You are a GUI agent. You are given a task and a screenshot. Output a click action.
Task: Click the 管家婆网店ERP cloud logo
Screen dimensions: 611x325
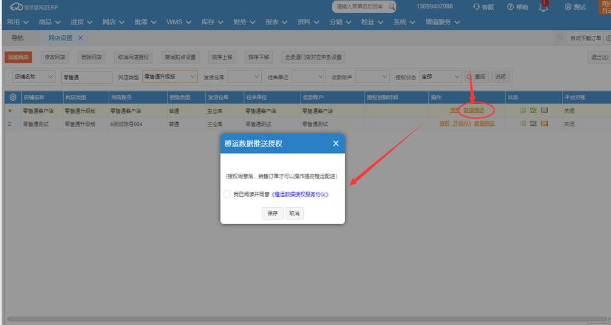coord(16,7)
